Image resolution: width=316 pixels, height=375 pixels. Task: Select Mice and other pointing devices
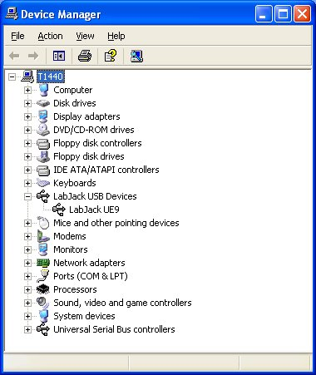tap(116, 223)
